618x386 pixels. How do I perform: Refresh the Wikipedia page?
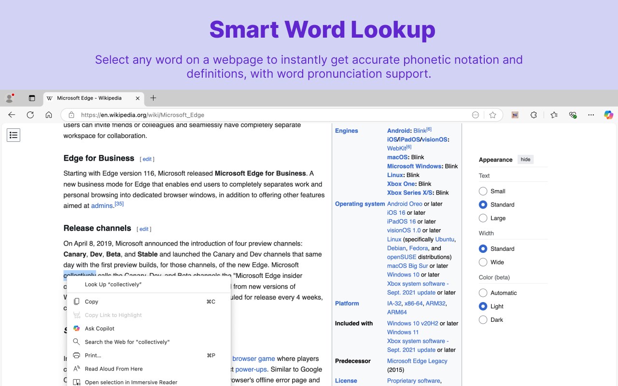(30, 115)
